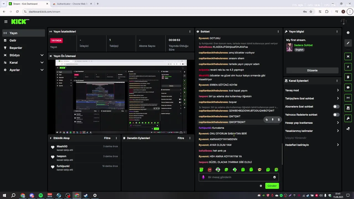
Task: Open Steam from Windows taskbar
Action: coord(86,195)
